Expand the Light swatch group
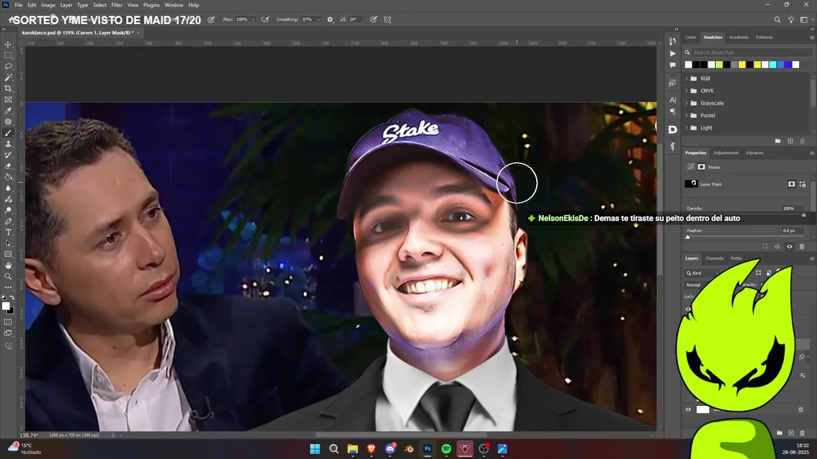 (687, 127)
